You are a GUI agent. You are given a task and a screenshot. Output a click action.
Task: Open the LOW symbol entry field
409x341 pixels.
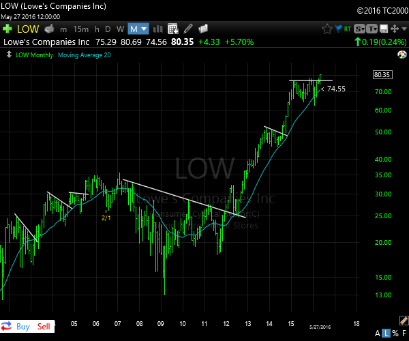click(28, 29)
